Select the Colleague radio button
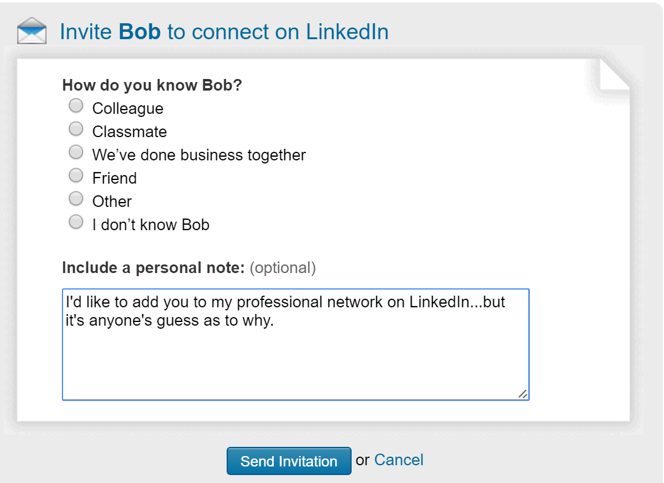The width and height of the screenshot is (664, 483). 76,106
